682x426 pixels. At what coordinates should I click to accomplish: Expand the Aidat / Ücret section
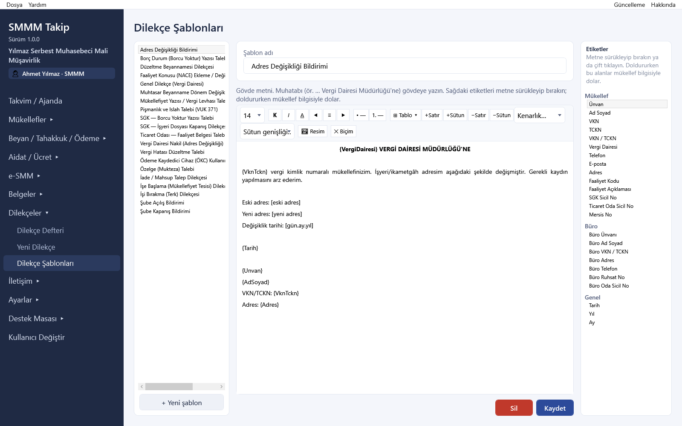[x=34, y=157]
